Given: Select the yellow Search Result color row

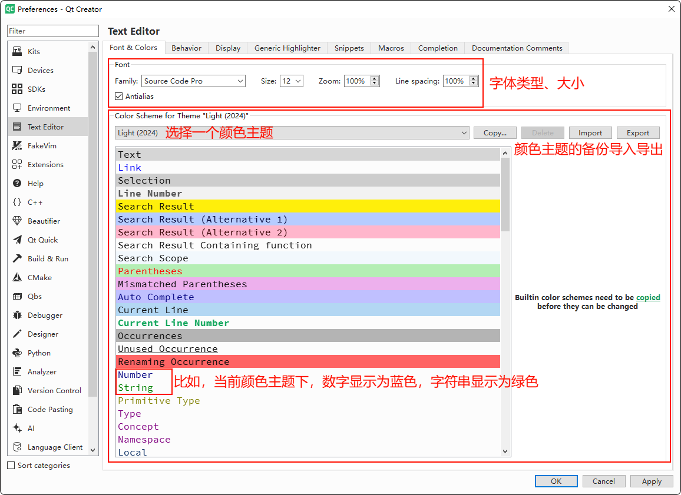Looking at the screenshot, I should point(308,207).
